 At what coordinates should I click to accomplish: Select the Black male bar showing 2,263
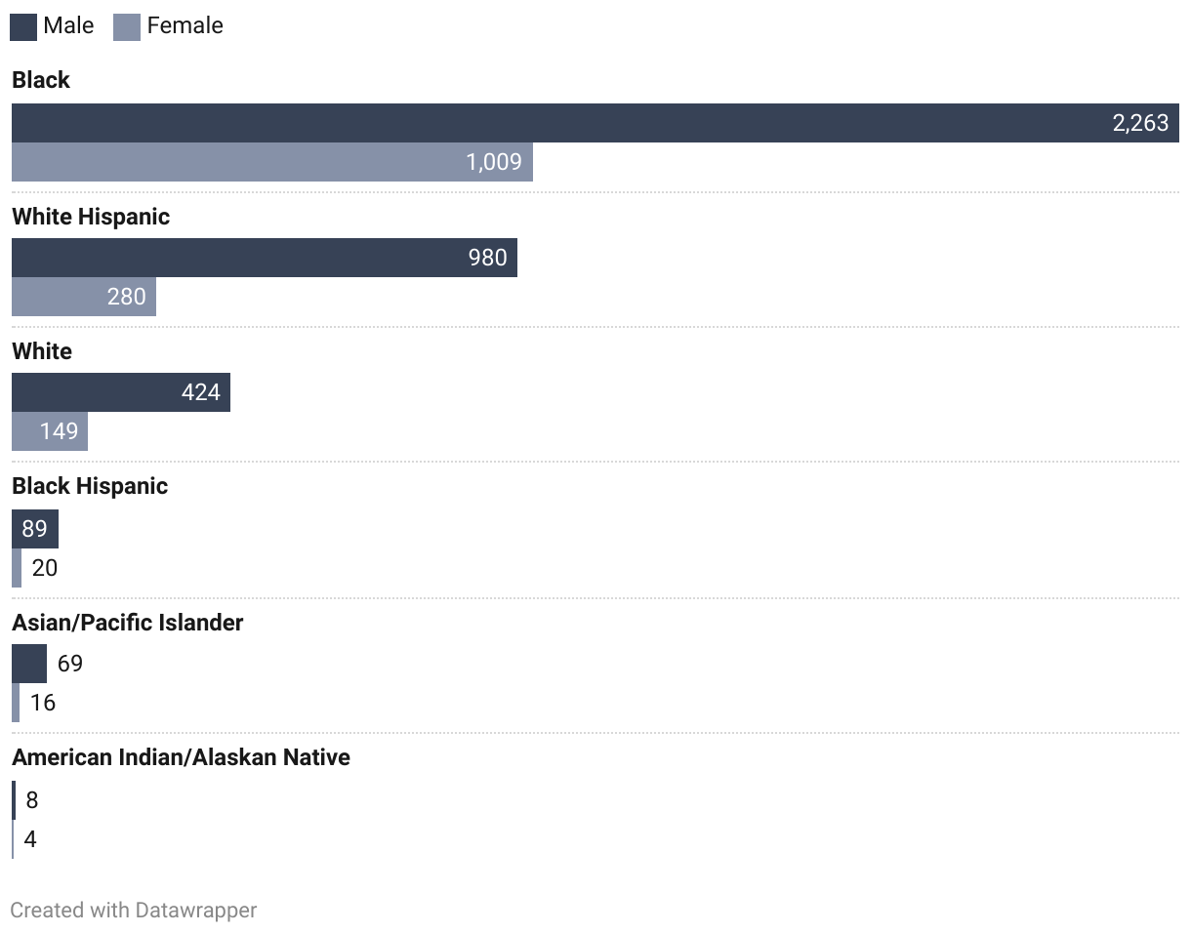(595, 123)
